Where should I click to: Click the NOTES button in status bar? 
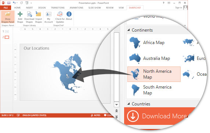point(95,115)
